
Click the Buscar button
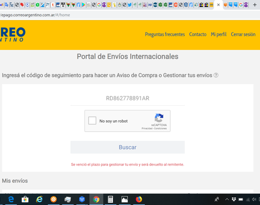point(127,147)
